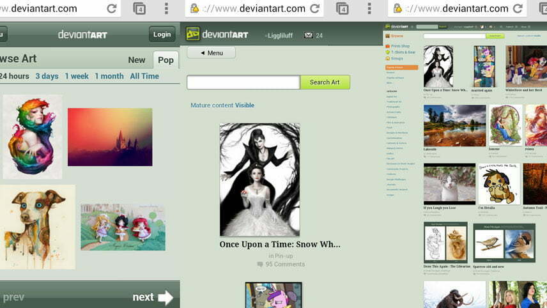The height and width of the screenshot is (308, 547).
Task: Open the 'married again' pony comic thumbnail
Action: click(484, 66)
